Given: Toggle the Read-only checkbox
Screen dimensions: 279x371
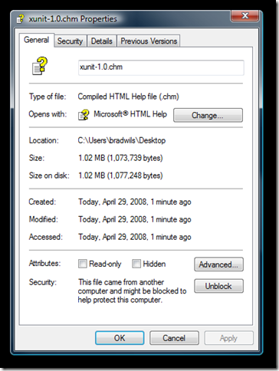Looking at the screenshot, I should 83,264.
